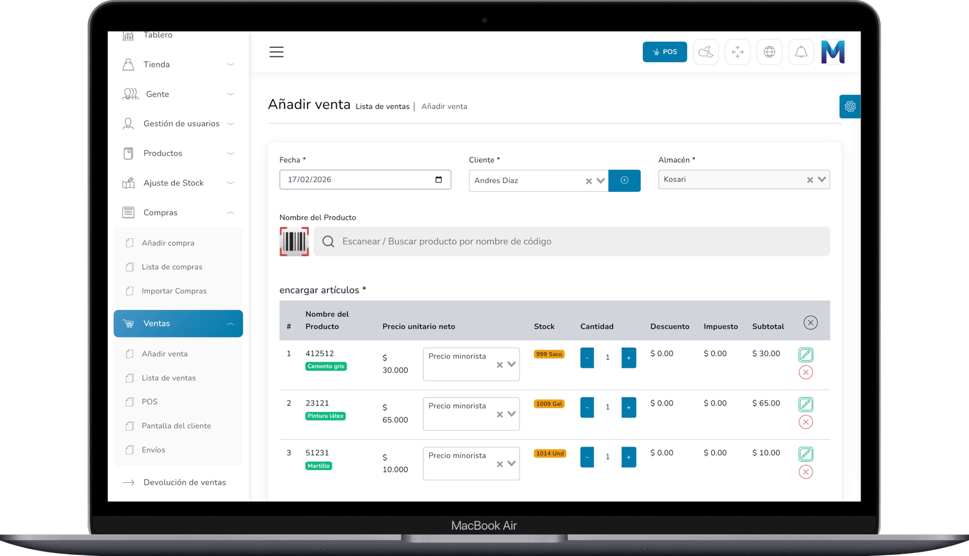Toggle fullscreen with the arrows icon
Screen dimensions: 969x556
tap(737, 52)
